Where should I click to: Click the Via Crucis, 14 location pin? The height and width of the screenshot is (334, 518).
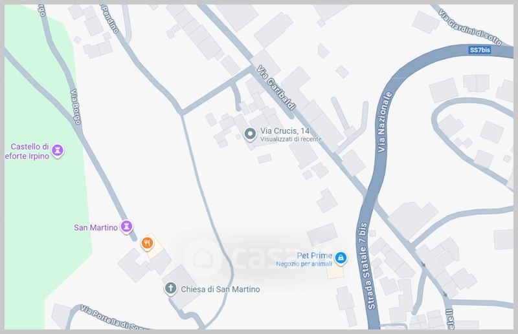click(x=250, y=134)
